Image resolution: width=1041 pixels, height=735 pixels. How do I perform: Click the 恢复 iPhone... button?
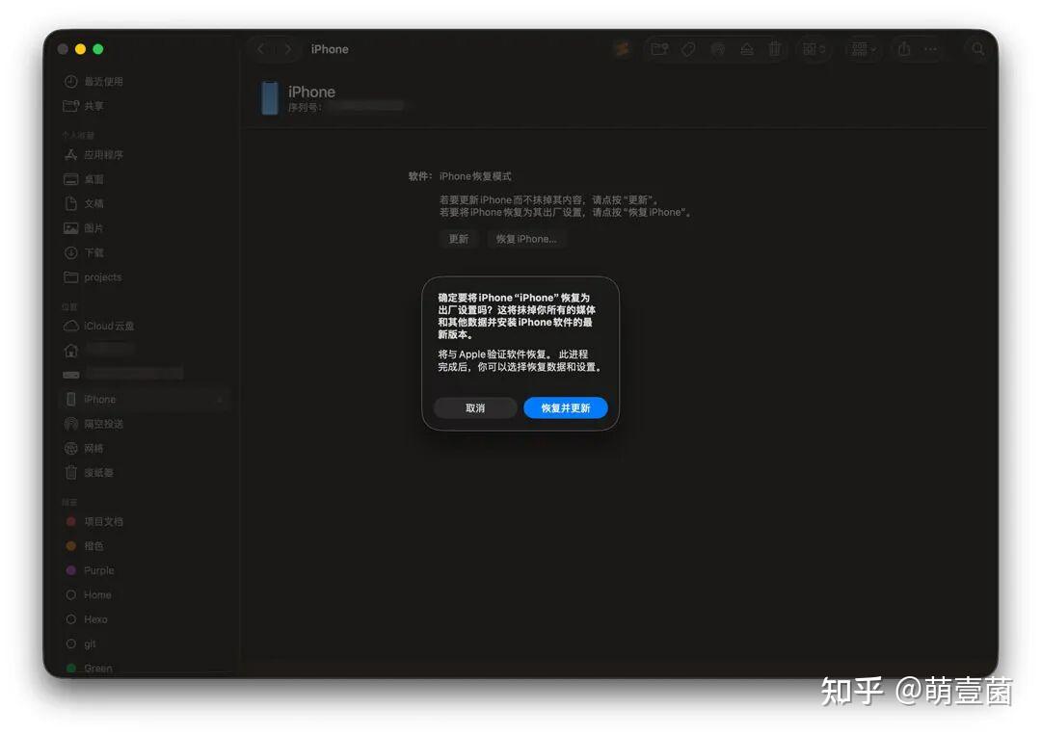coord(526,239)
